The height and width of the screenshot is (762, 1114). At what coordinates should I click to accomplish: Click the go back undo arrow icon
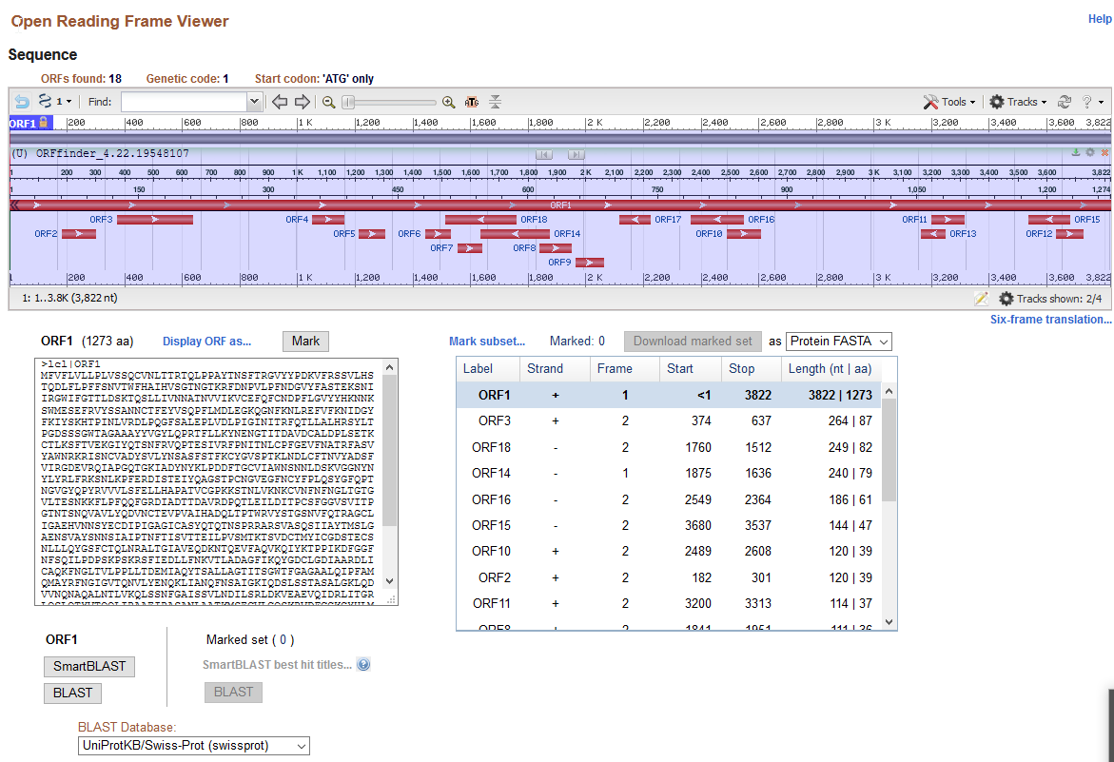point(22,102)
